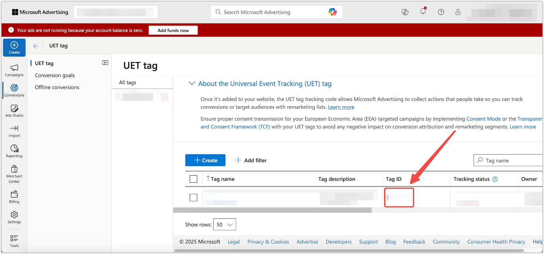
Task: Select Conversion goals menu item
Action: [55, 75]
